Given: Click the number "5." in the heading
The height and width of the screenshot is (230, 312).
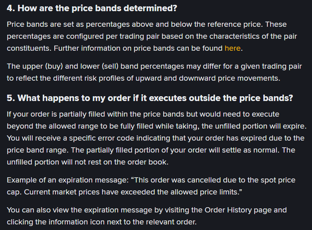Looking at the screenshot, I should (x=11, y=98).
